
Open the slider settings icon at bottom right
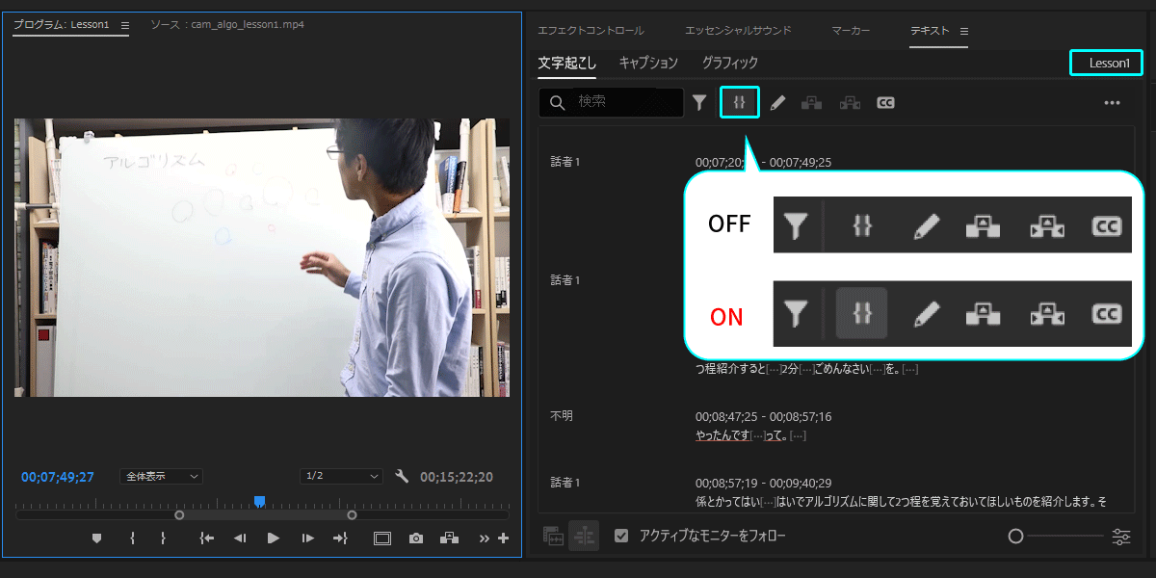coord(1121,537)
